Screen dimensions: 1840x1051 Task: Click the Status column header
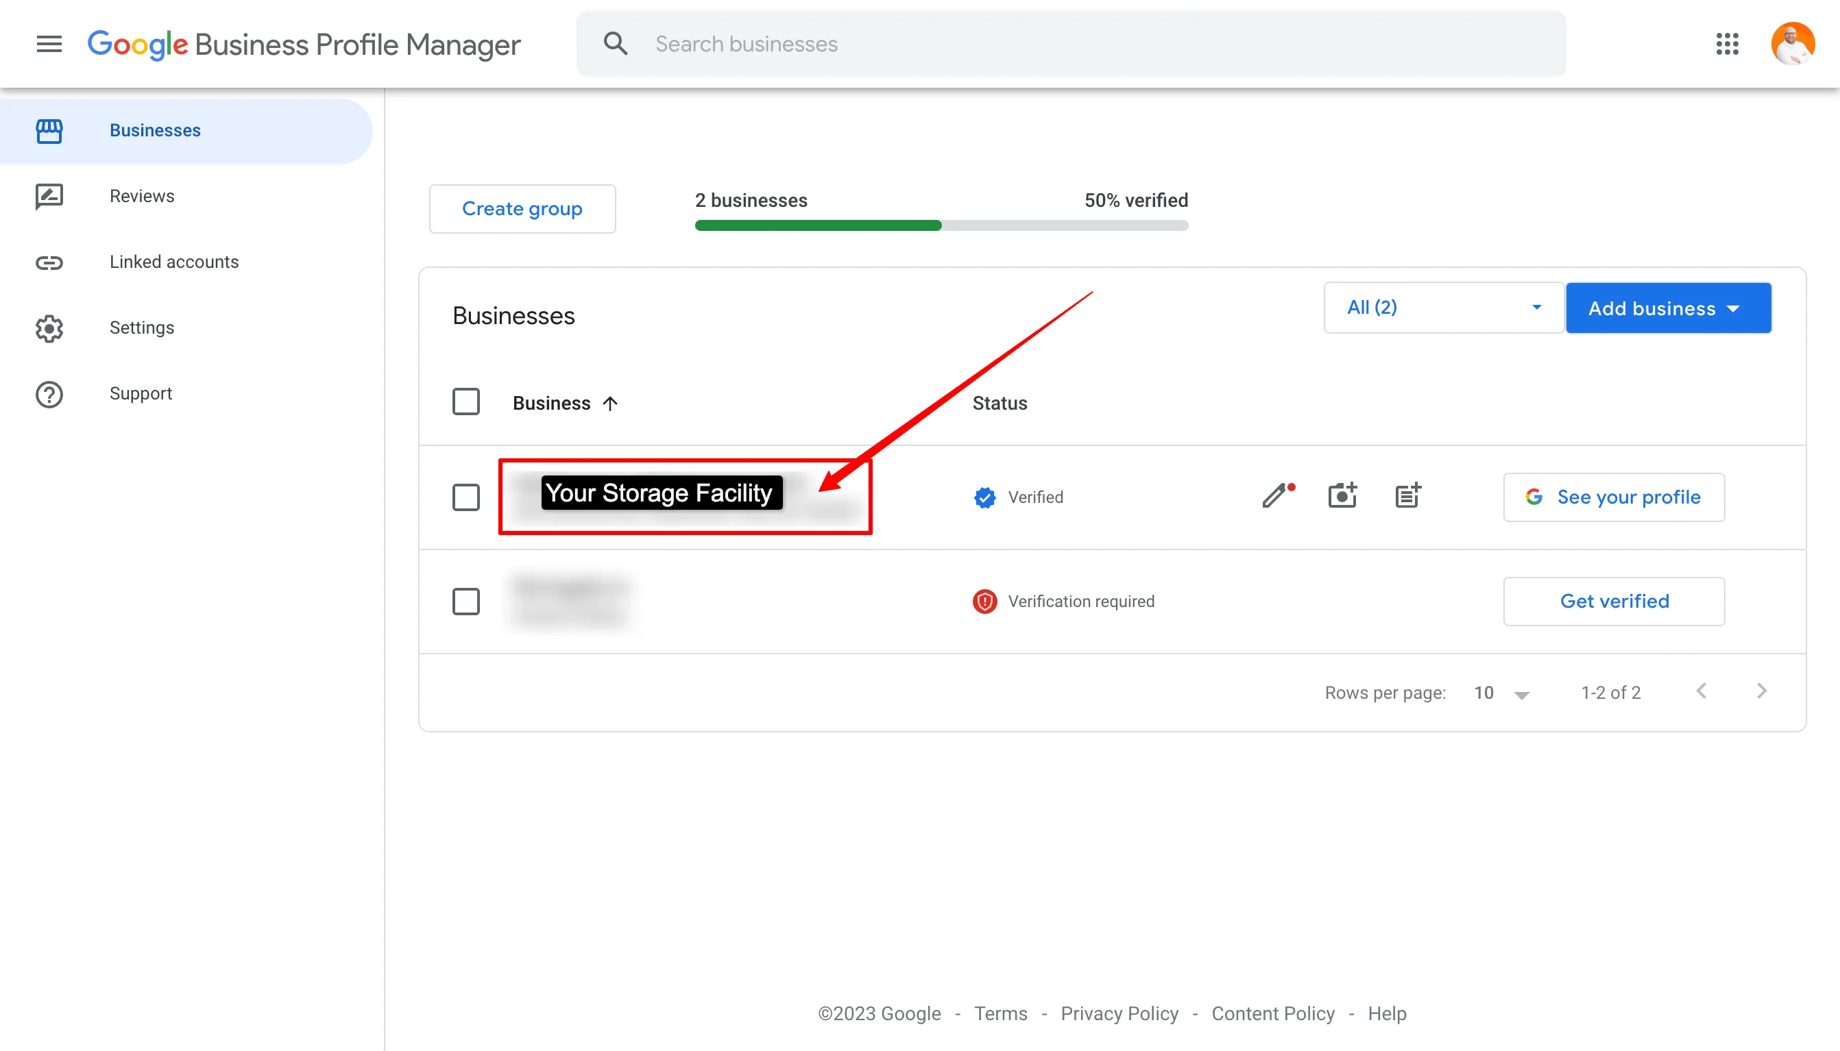(x=1000, y=404)
